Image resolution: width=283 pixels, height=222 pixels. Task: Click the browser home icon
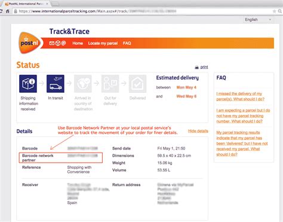click(x=8, y=11)
